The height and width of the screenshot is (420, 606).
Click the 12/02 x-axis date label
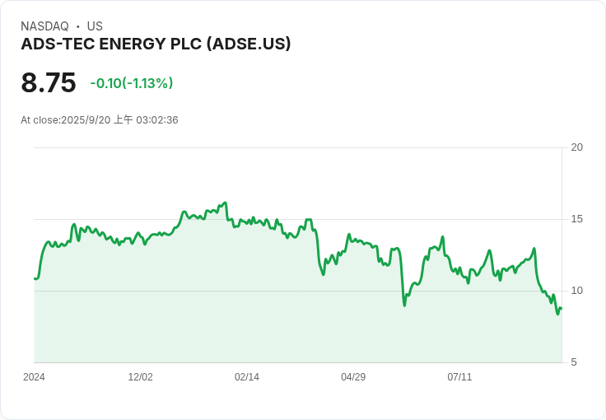click(x=140, y=377)
